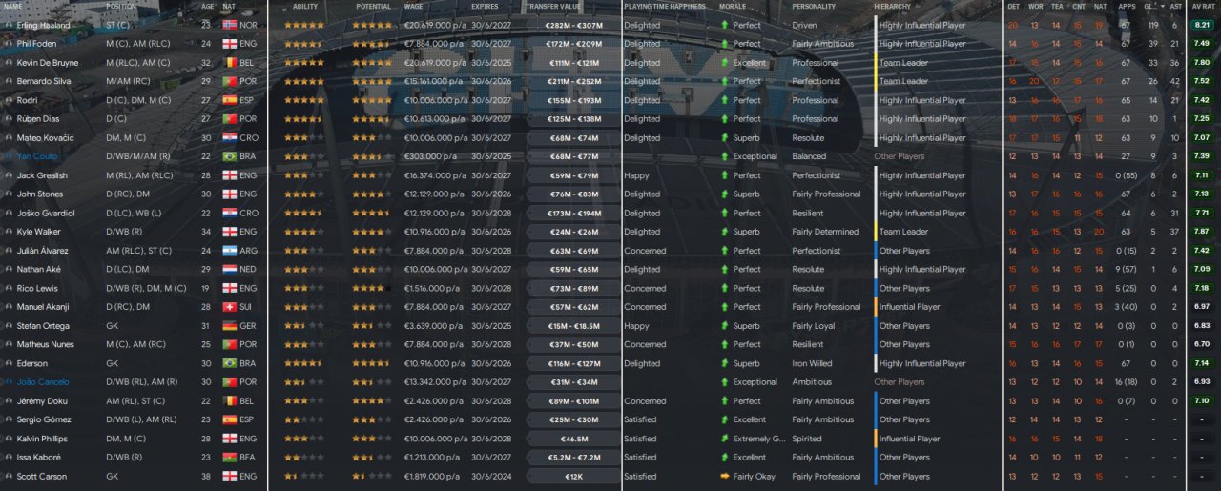
Task: Open João Cancelo's player profile
Action: coord(42,382)
